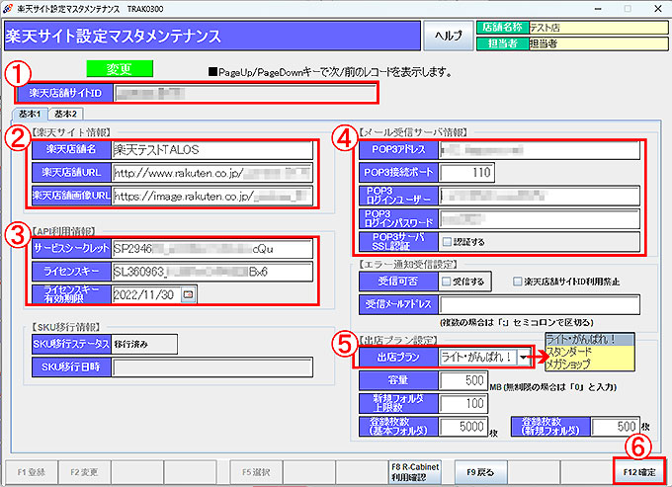
Task: Open the license key expiry calendar icon
Action: 188,294
